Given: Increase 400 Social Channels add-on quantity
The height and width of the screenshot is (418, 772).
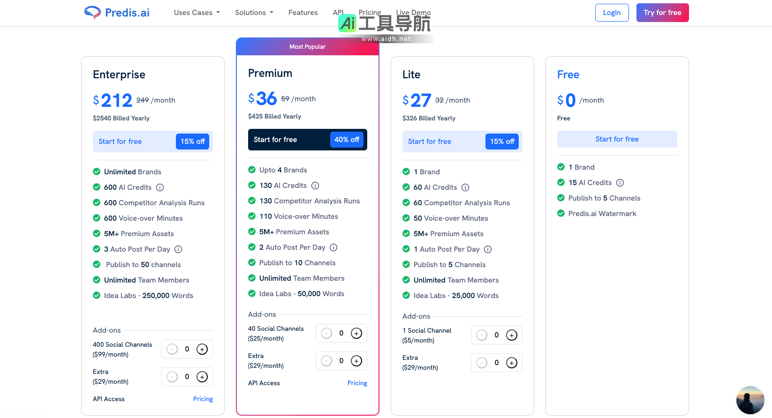Looking at the screenshot, I should 202,349.
